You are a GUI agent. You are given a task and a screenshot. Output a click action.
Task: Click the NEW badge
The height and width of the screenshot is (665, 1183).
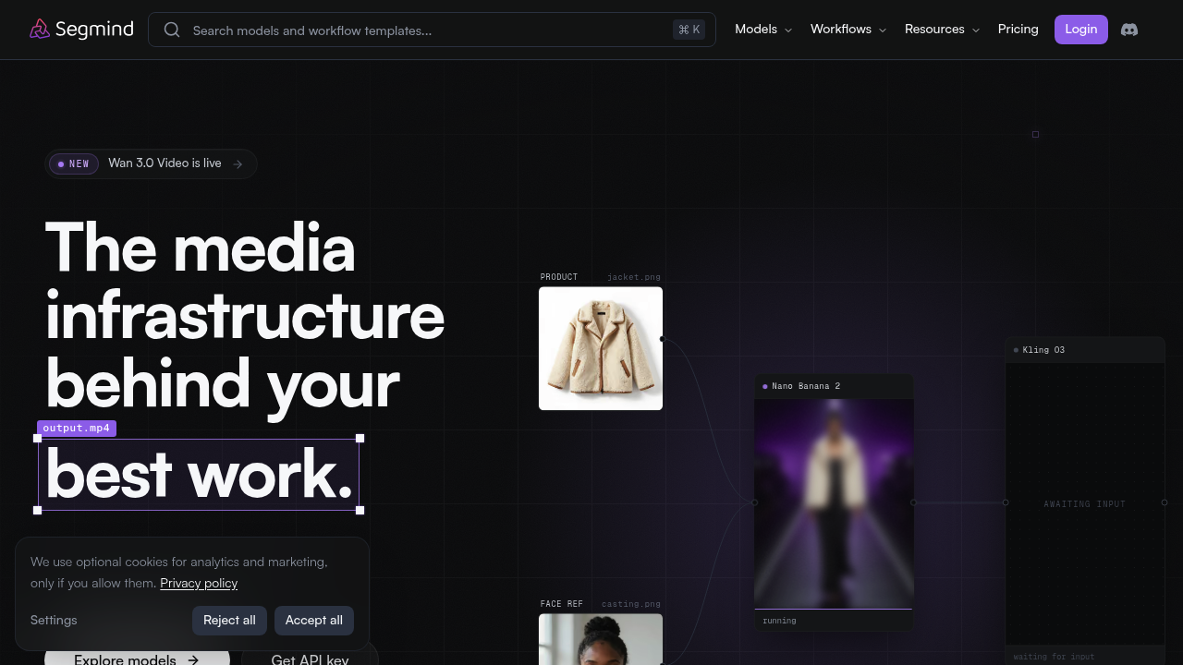tap(74, 164)
